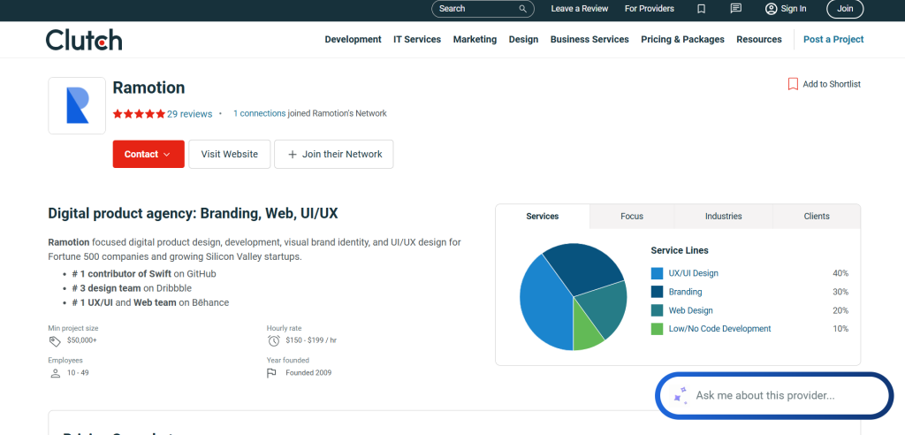This screenshot has height=435, width=905.
Task: Click Join their Network button
Action: pyautogui.click(x=333, y=154)
